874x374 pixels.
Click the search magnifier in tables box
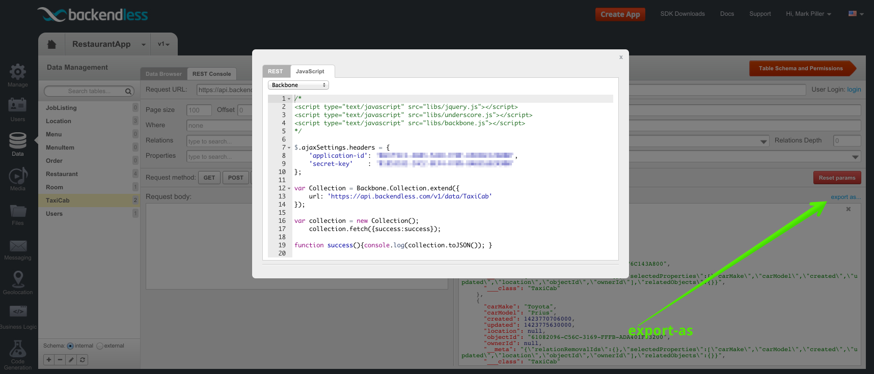128,91
